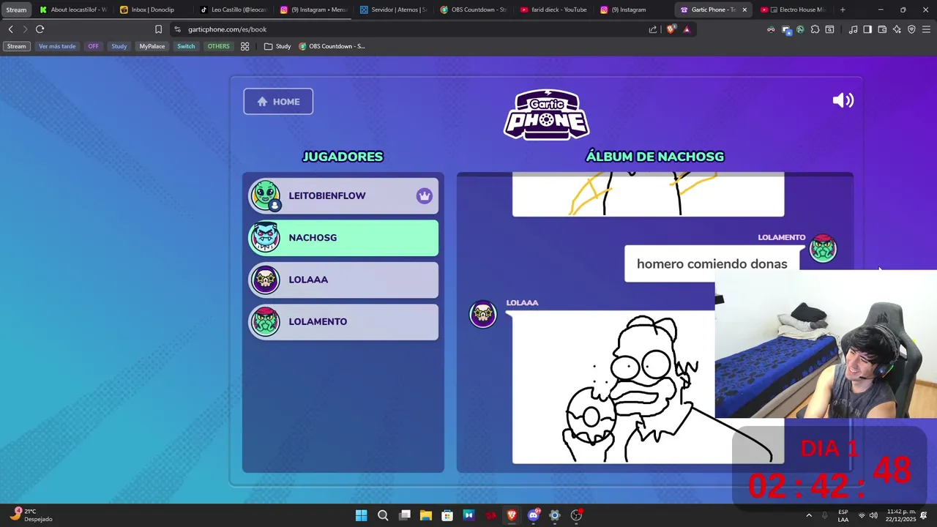This screenshot has width=937, height=527.
Task: Click the crown host icon beside LEITOBIENFLOW
Action: [425, 195]
